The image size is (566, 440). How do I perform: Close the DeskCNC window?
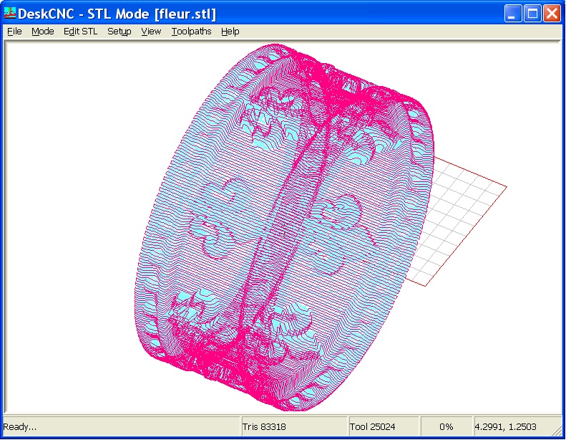pos(551,14)
